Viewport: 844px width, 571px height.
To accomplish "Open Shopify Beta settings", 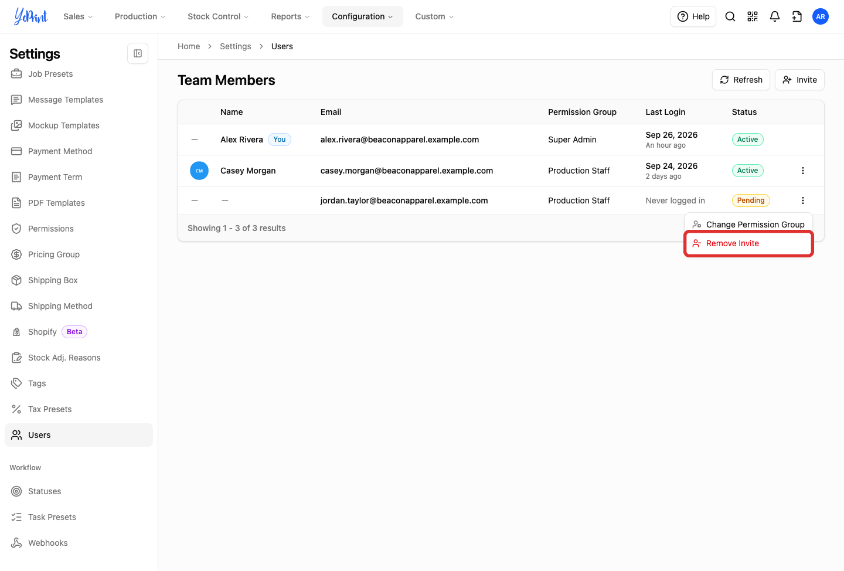I will click(x=79, y=332).
